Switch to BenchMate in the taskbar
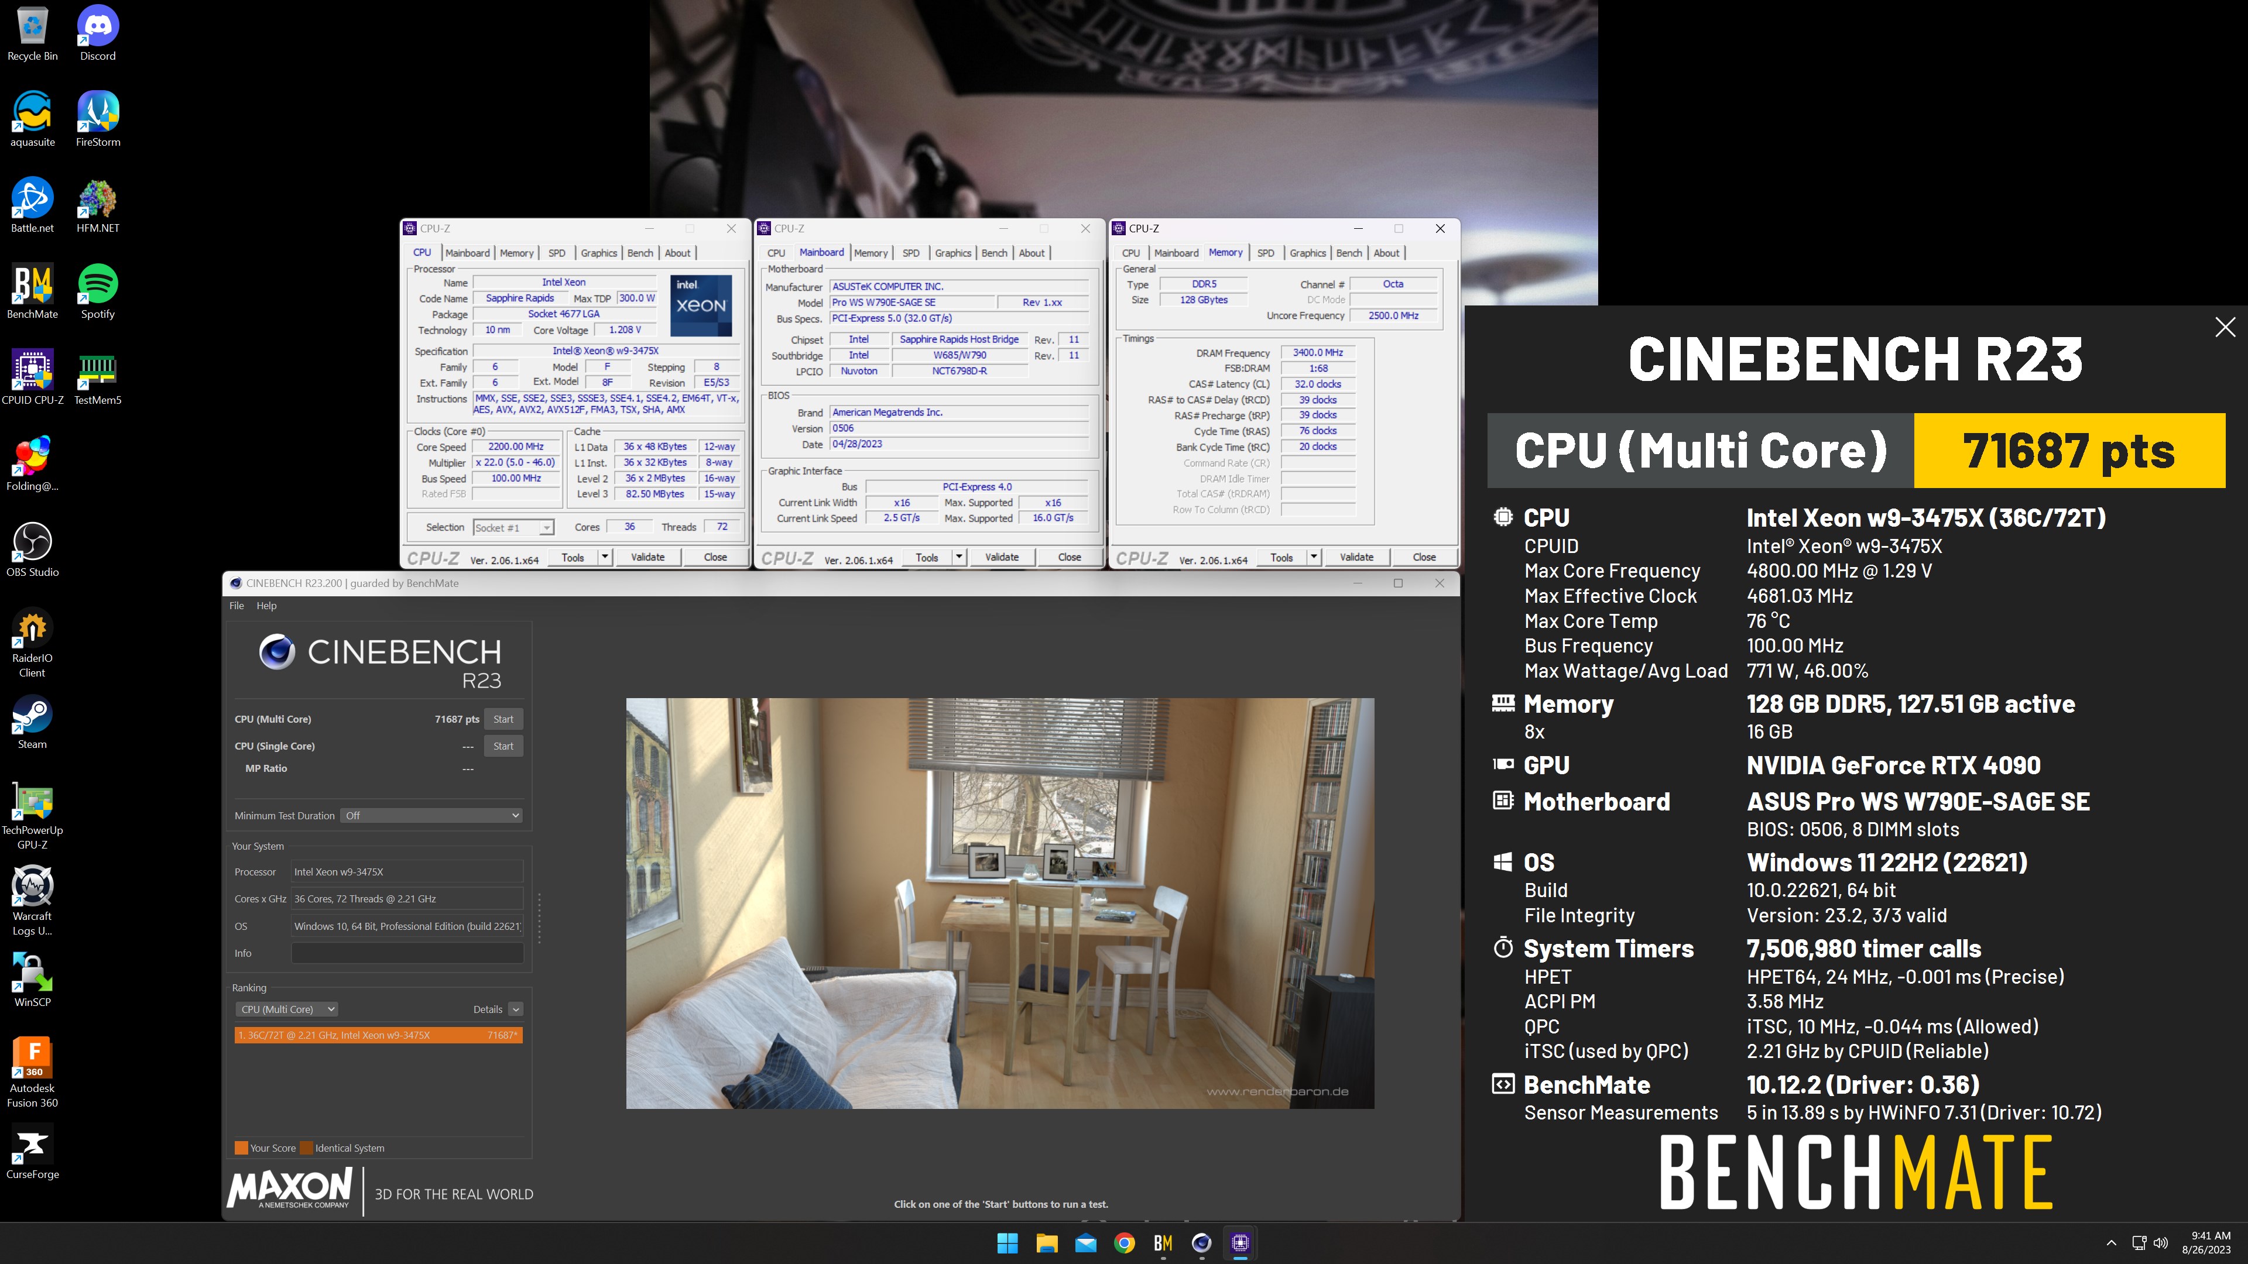2248x1264 pixels. [1163, 1243]
